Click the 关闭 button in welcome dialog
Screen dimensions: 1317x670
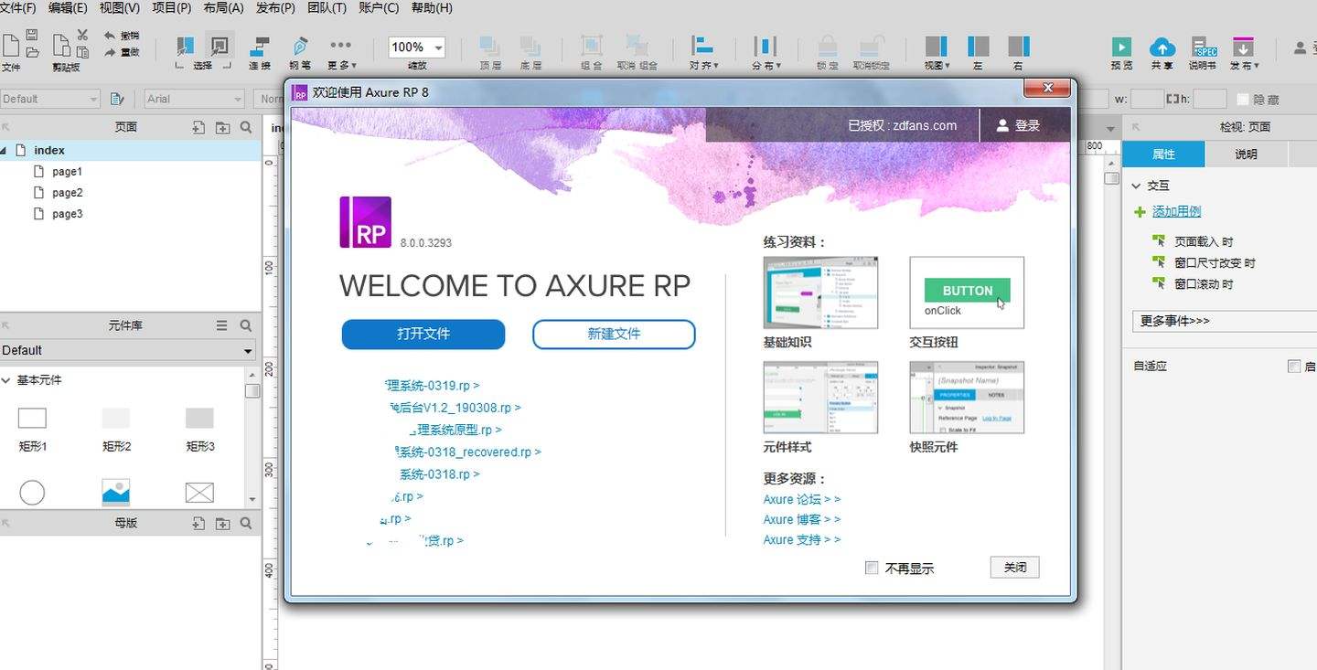(x=1014, y=568)
